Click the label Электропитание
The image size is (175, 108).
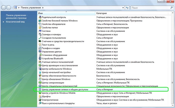(x=50, y=100)
